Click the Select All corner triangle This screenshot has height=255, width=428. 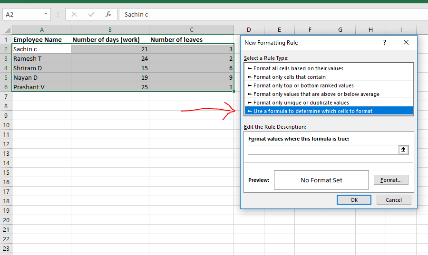pyautogui.click(x=8, y=30)
